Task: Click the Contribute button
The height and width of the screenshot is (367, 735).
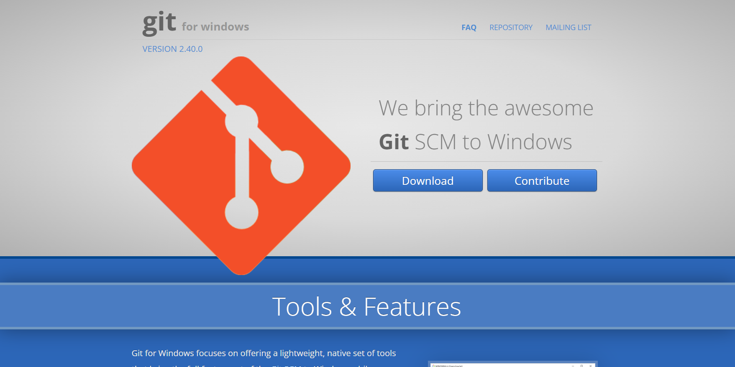Action: [542, 181]
